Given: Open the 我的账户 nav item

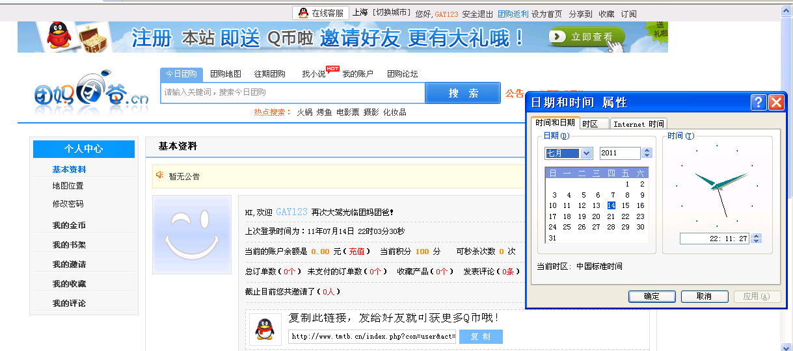Looking at the screenshot, I should point(358,74).
